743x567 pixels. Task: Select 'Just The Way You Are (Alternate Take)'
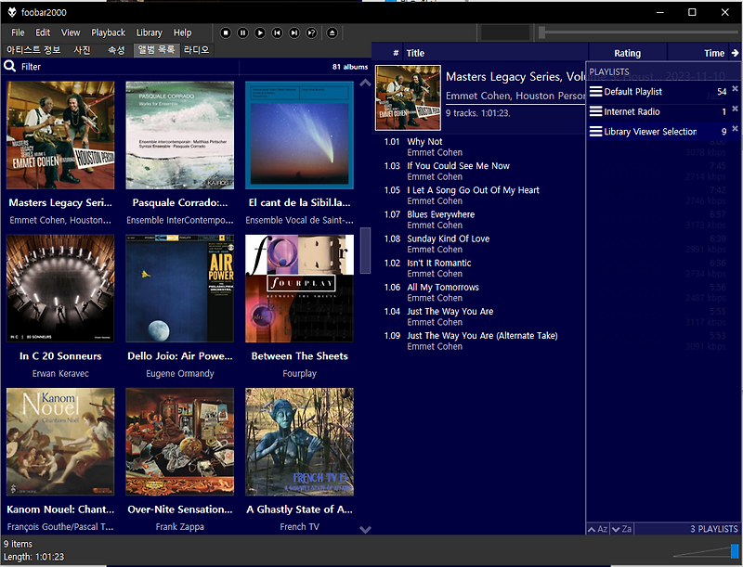click(x=479, y=341)
